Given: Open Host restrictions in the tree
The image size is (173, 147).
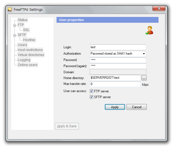Looking at the screenshot, I should [30, 50].
